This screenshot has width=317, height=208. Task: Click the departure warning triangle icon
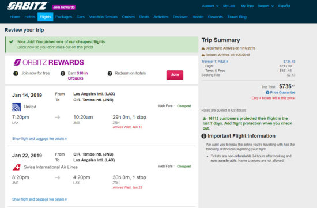(203, 48)
